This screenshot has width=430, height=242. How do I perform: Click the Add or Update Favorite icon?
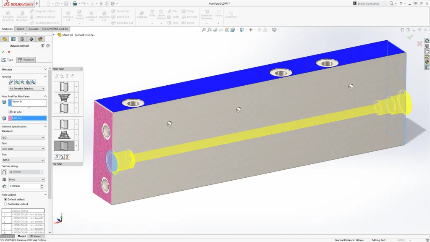(17, 82)
